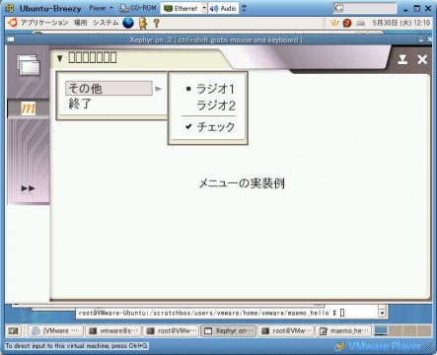Viewport: 437px width, 355px height.
Task: Open the task navigator windows icon
Action: [x=29, y=65]
